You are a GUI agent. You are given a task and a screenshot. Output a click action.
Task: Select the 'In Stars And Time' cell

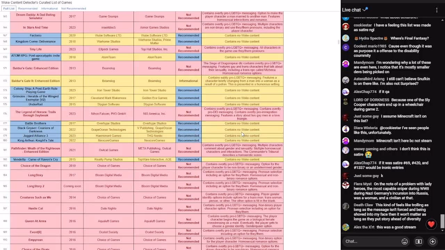point(35,27)
